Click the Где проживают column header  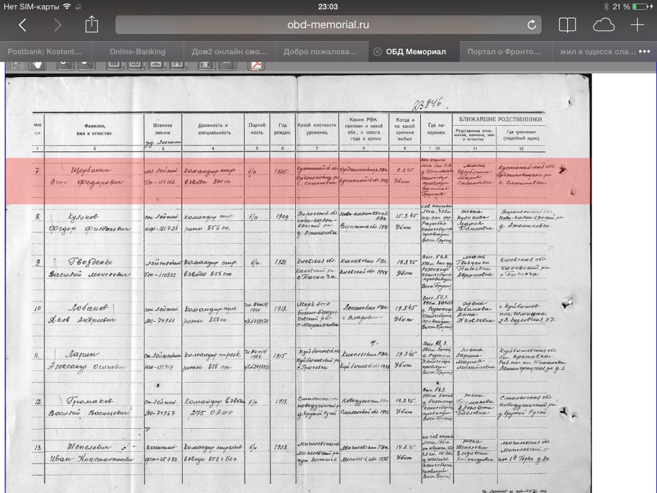[521, 135]
